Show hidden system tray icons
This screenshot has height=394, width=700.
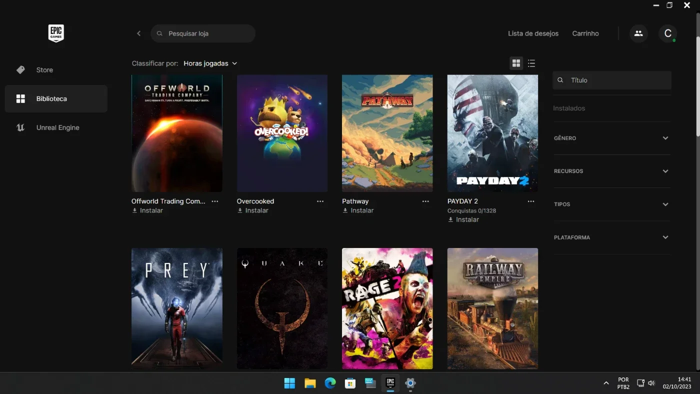click(606, 383)
